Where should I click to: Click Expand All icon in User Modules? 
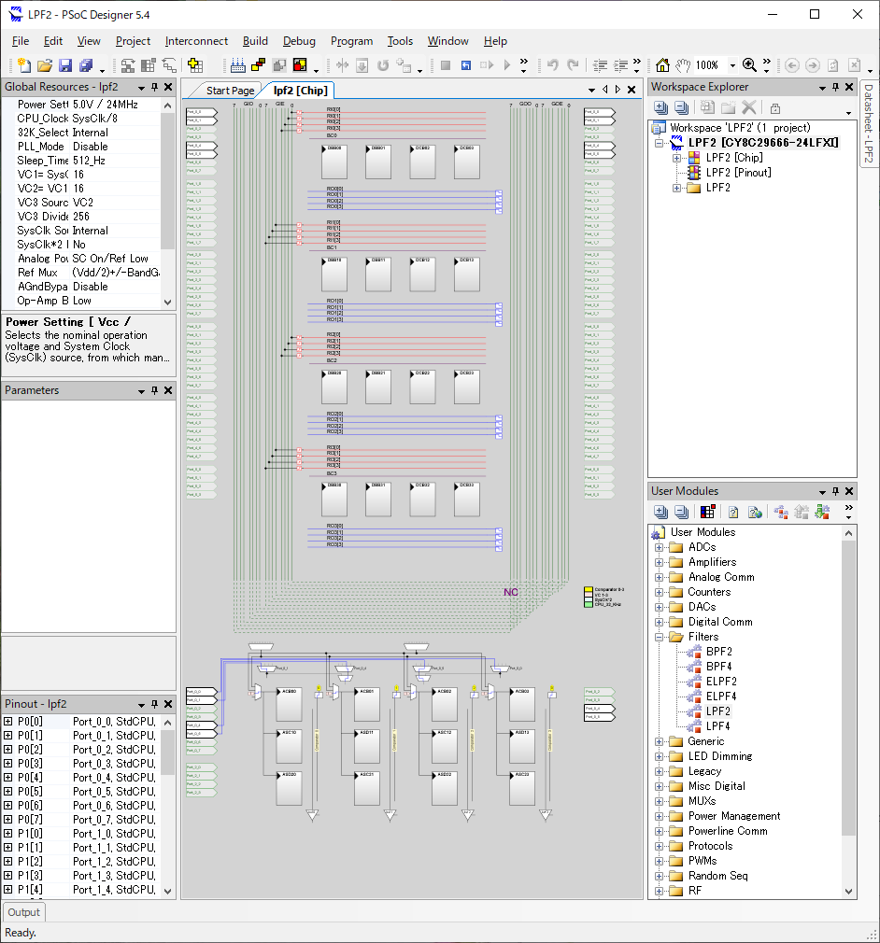point(660,513)
